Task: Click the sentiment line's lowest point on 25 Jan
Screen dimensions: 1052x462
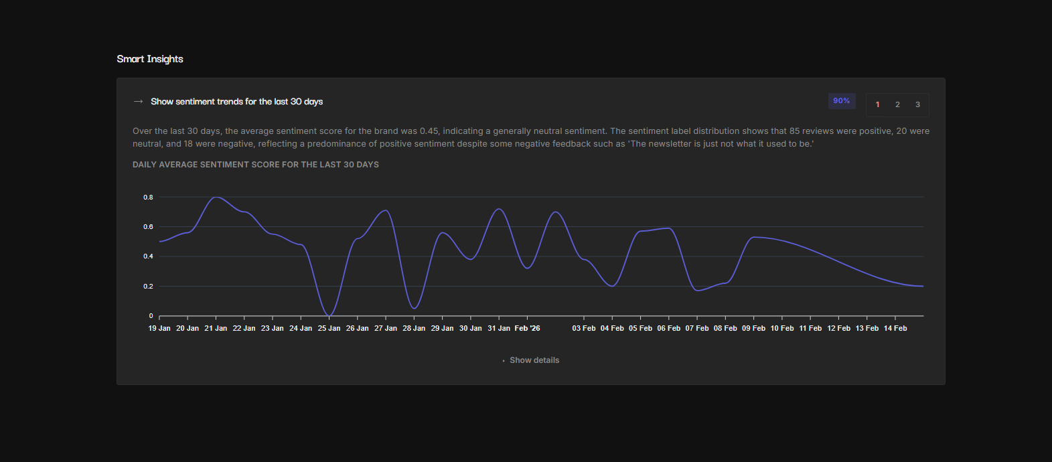Action: point(328,315)
